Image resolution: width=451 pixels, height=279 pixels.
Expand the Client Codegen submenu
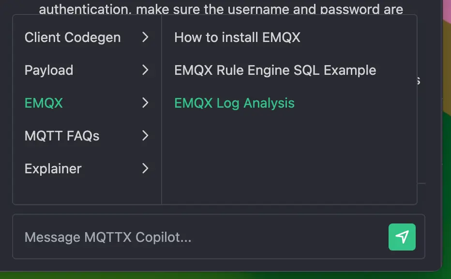tap(145, 37)
